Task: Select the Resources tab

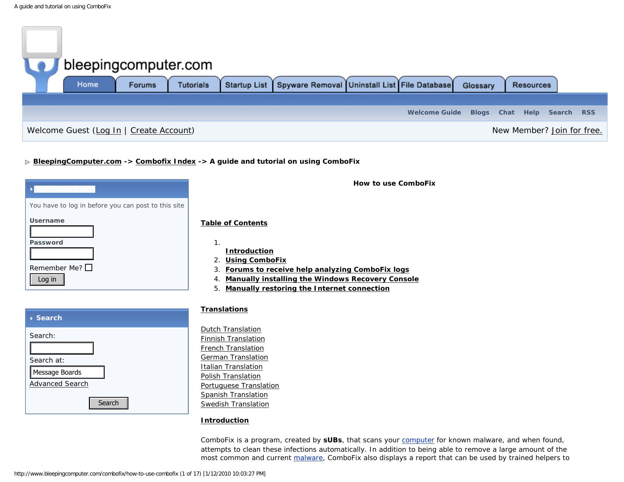Action: point(531,85)
